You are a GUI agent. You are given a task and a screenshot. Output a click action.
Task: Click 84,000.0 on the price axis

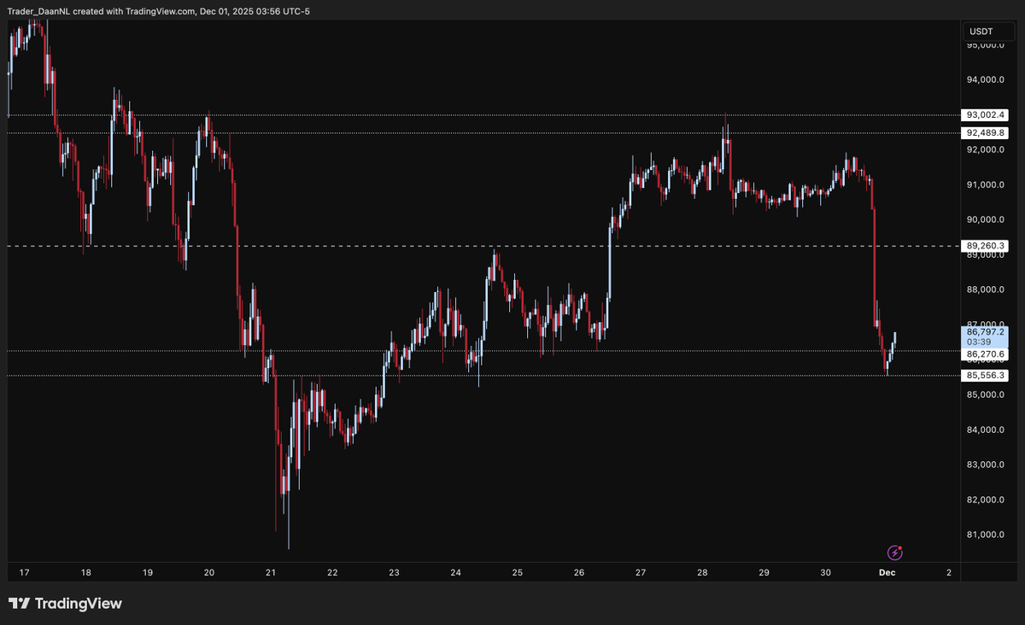[x=985, y=430]
